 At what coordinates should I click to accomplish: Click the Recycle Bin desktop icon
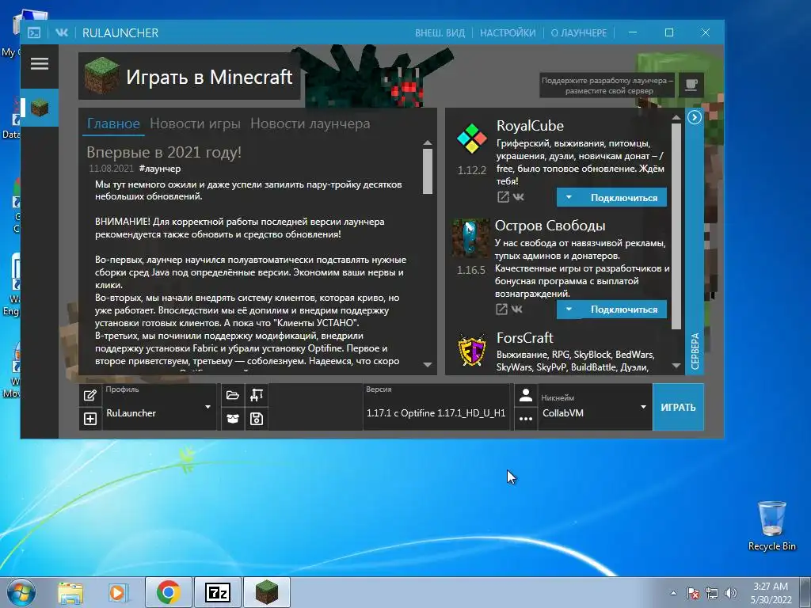[x=771, y=526]
